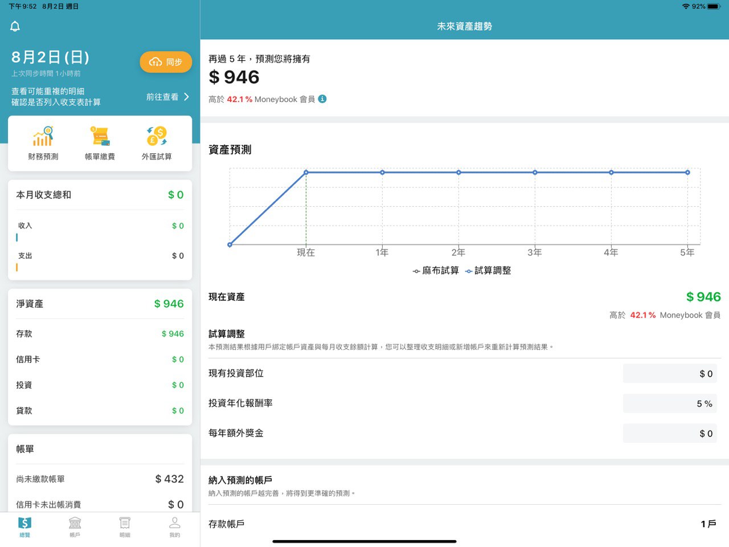Go to the 我的 profile tab
729x547 pixels.
coord(175,526)
